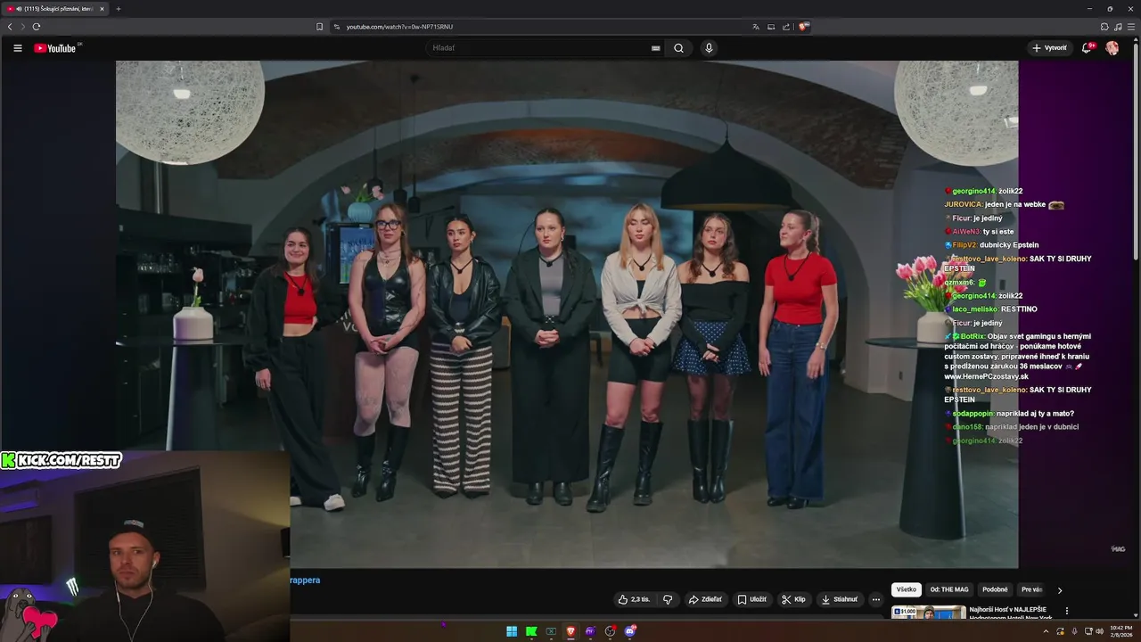Open options for Najhorší Host video

pos(1067,612)
